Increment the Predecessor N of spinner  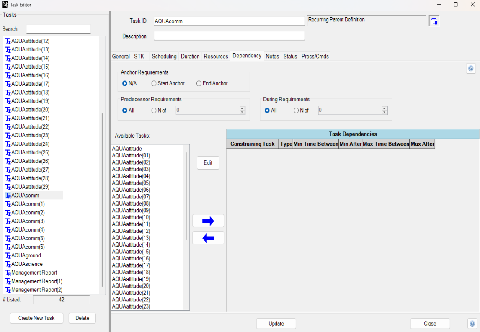click(242, 108)
